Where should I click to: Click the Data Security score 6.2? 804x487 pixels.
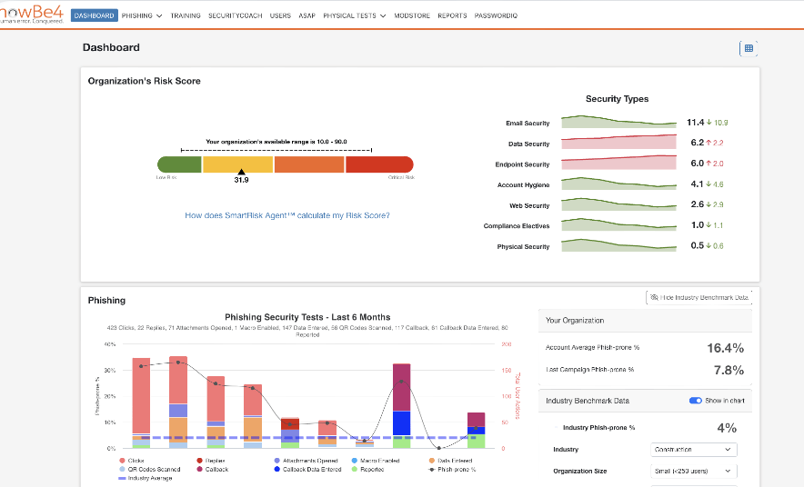pos(698,143)
